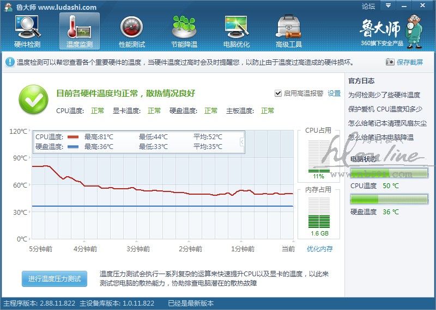Click the 主设备库版本 1.0.11.822 status text
The width and height of the screenshot is (436, 310).
point(117,303)
